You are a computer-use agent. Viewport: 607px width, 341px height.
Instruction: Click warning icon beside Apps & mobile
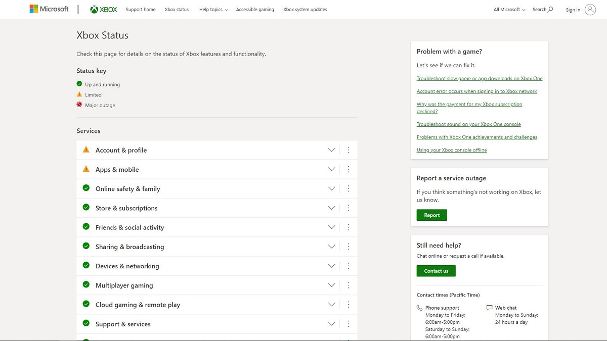(x=86, y=169)
